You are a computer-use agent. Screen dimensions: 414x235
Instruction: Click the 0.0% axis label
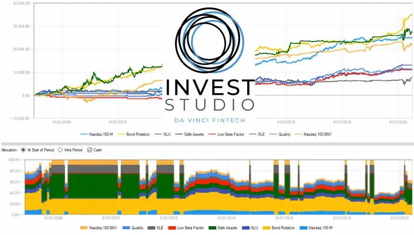16,215
